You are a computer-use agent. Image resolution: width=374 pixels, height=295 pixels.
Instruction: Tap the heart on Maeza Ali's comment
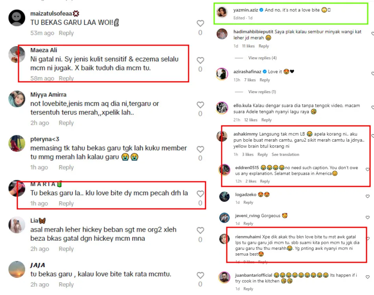200,61
